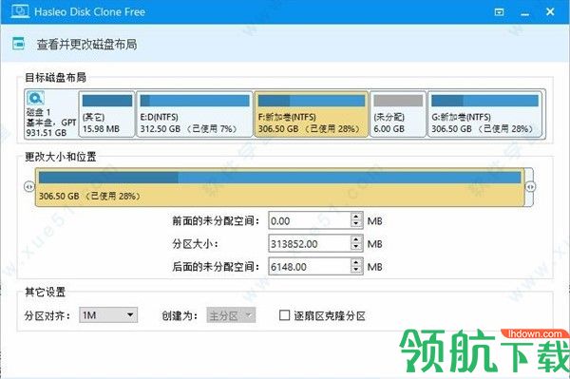
Task: Minimize the Hasleo Disk Clone window
Action: 524,14
